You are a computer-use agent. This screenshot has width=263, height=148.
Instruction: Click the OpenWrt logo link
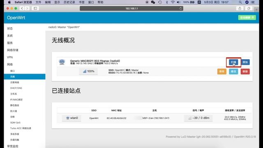[16, 18]
